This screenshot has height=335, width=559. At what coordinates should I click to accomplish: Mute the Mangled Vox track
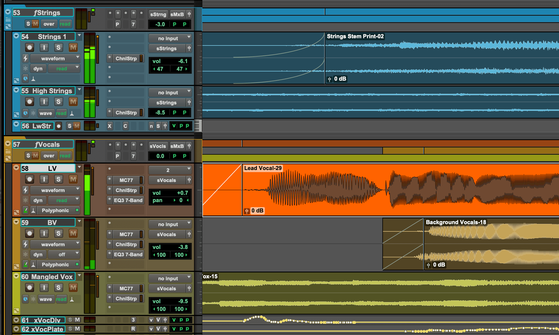(73, 287)
